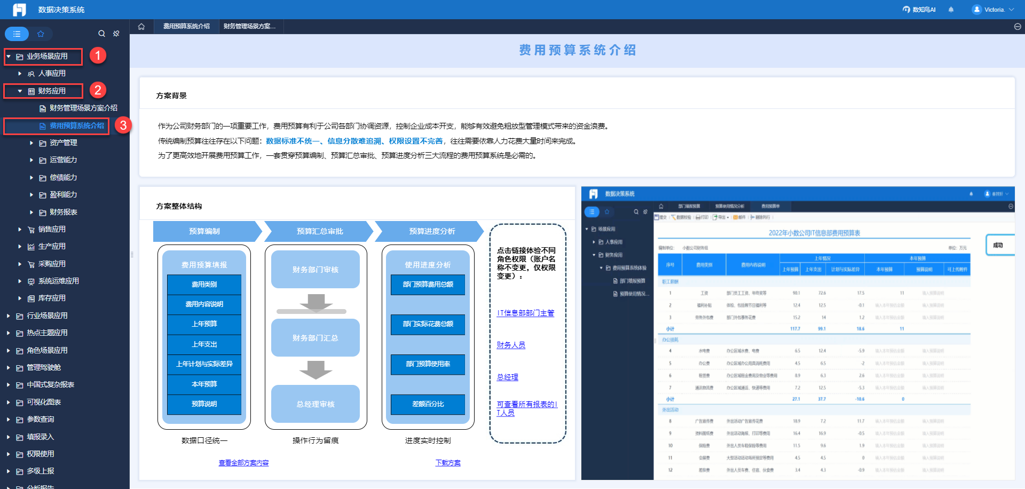Image resolution: width=1025 pixels, height=489 pixels.
Task: Open the 总经理 role link
Action: 508,377
